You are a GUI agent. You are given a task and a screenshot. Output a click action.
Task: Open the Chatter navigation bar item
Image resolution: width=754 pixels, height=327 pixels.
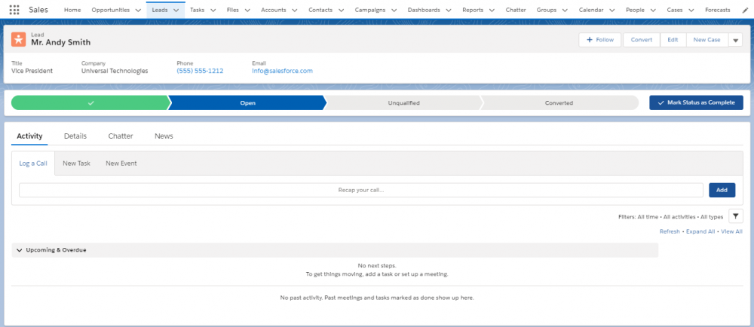tap(516, 10)
